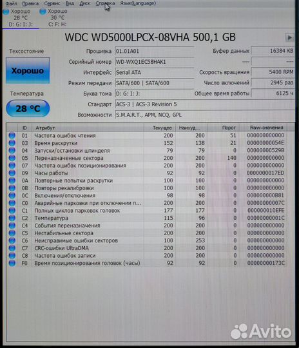The width and height of the screenshot is (299, 348).
Task: Click status icon of attribute 01 row
Action: (x=12, y=135)
